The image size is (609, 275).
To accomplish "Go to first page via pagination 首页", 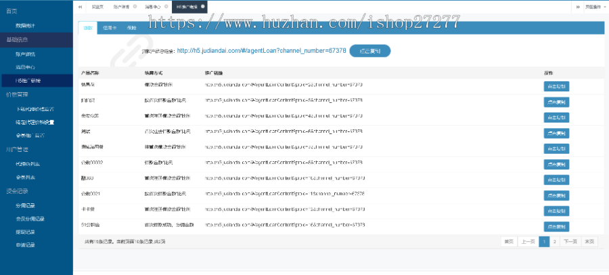I will pos(509,242).
